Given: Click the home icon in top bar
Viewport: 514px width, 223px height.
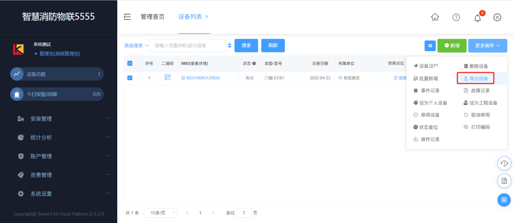Looking at the screenshot, I should (x=435, y=17).
